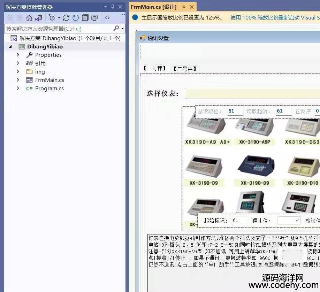The width and height of the screenshot is (320, 292).
Task: Click the 选择仪表: label
Action: click(163, 93)
